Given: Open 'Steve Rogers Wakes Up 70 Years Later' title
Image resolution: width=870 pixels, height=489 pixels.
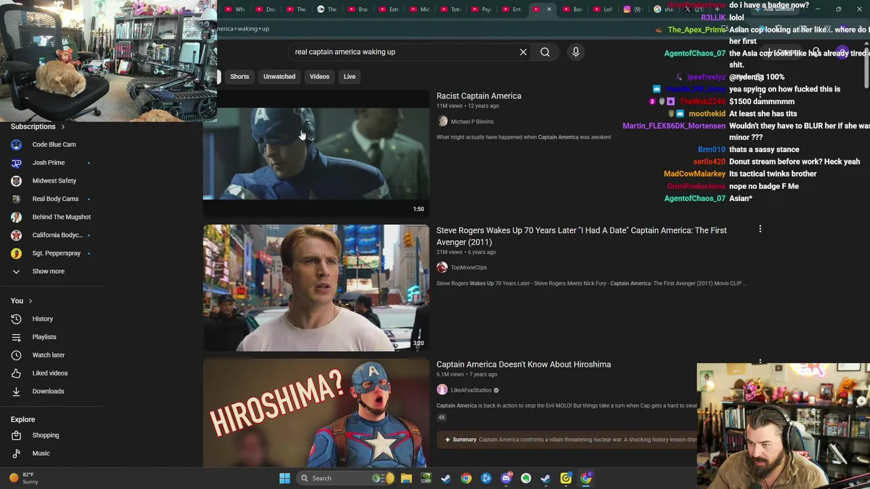Looking at the screenshot, I should click(x=581, y=236).
